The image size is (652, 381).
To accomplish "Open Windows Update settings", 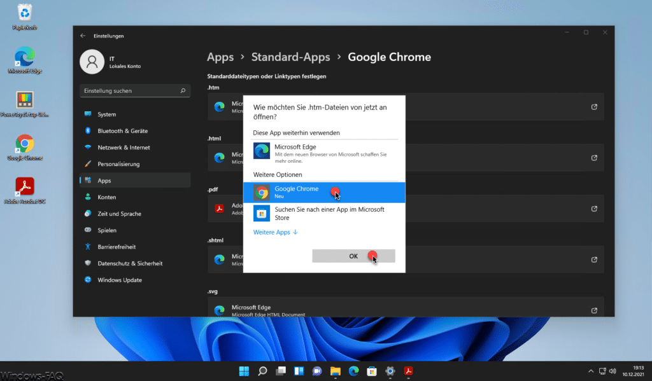I will [135, 280].
